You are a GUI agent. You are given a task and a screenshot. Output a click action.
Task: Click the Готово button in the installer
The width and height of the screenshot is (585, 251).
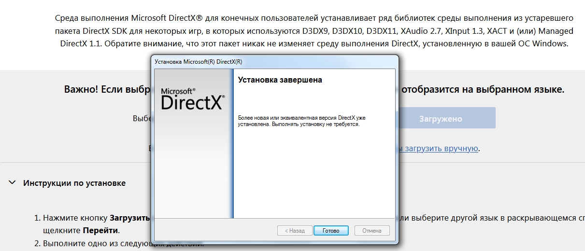click(x=331, y=231)
